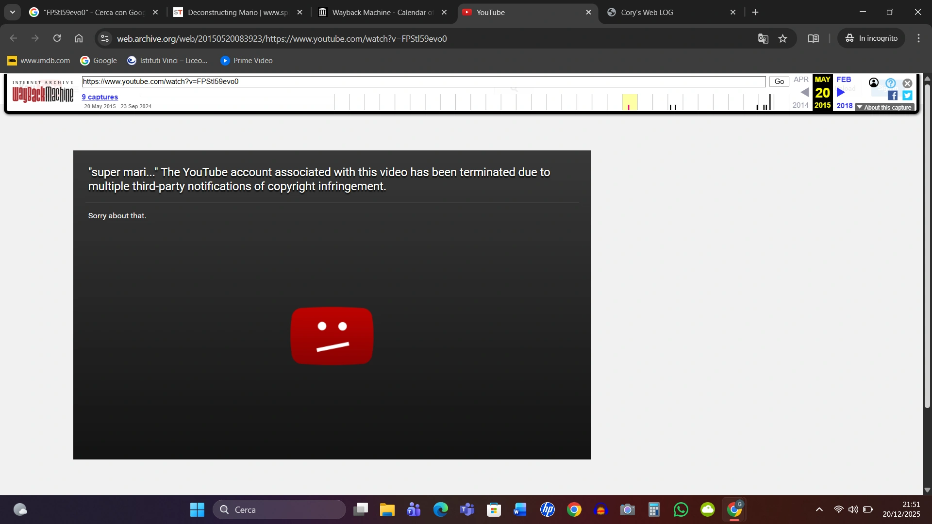Open WhatsApp from the taskbar

coord(681,509)
